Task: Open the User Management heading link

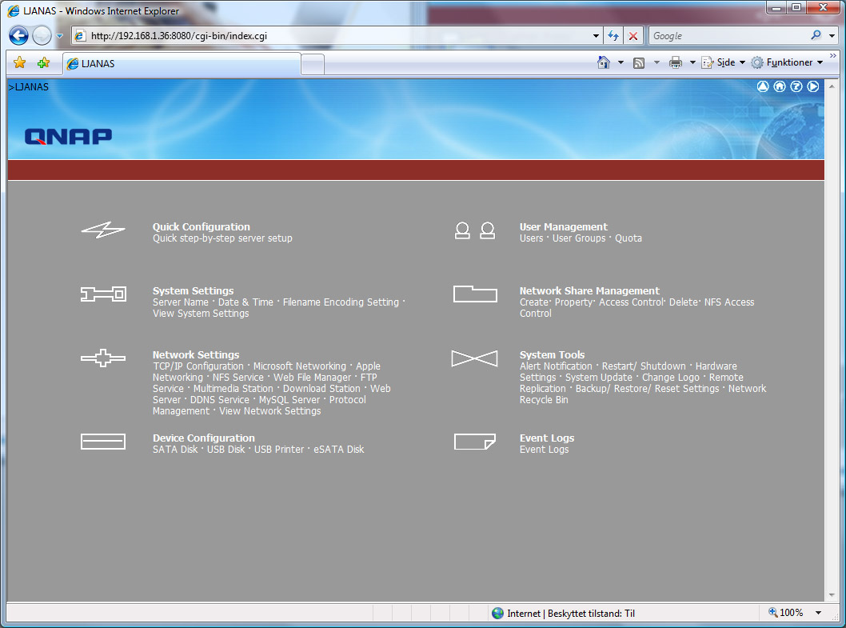Action: tap(563, 227)
